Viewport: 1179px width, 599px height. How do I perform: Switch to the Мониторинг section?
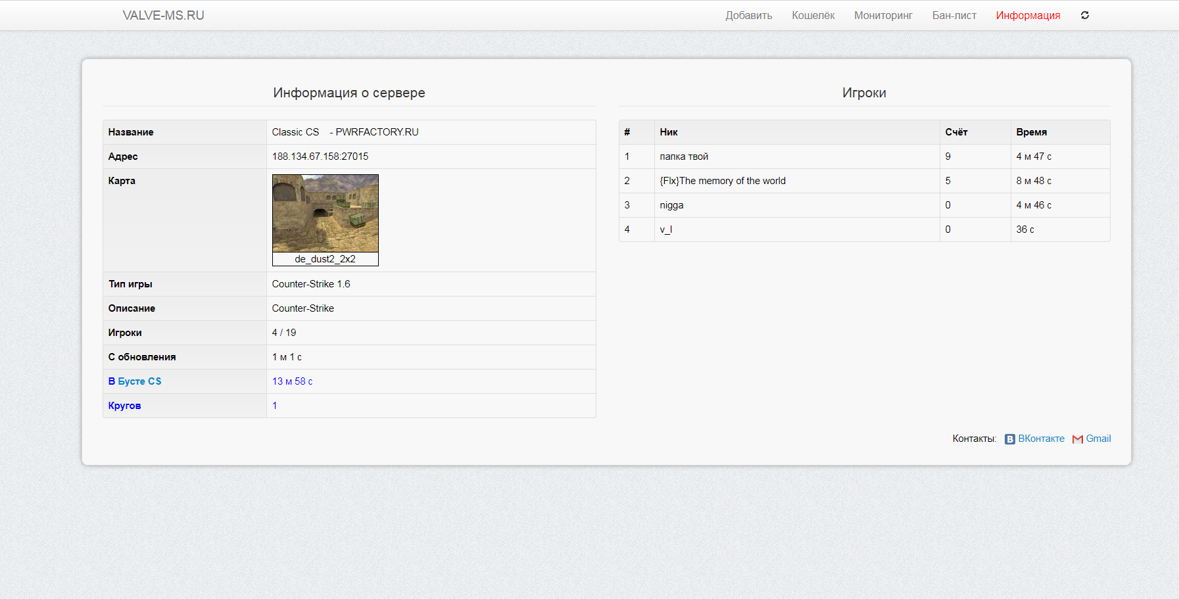click(x=883, y=15)
